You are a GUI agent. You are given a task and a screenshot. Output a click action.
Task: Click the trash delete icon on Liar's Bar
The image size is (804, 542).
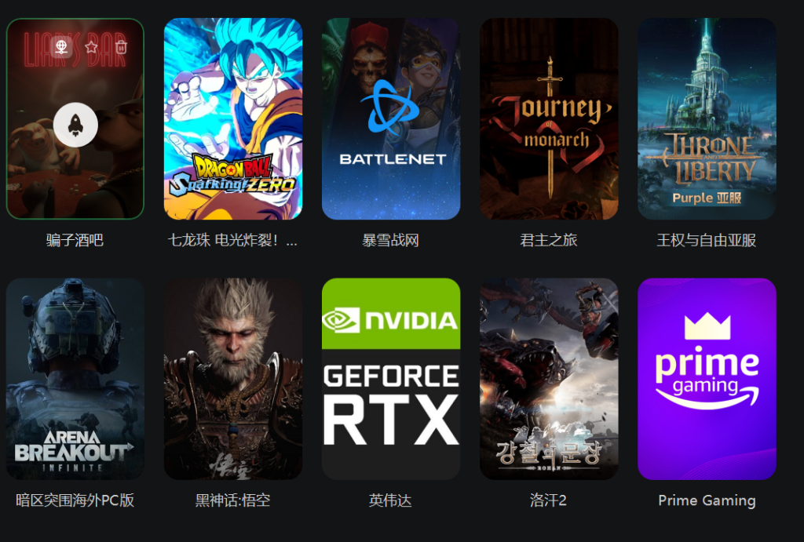tap(121, 47)
